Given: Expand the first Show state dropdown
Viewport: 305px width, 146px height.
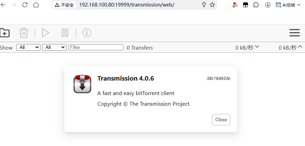Looking at the screenshot, I should point(28,47).
